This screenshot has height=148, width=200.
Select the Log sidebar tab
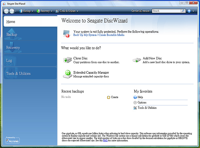[30, 60]
